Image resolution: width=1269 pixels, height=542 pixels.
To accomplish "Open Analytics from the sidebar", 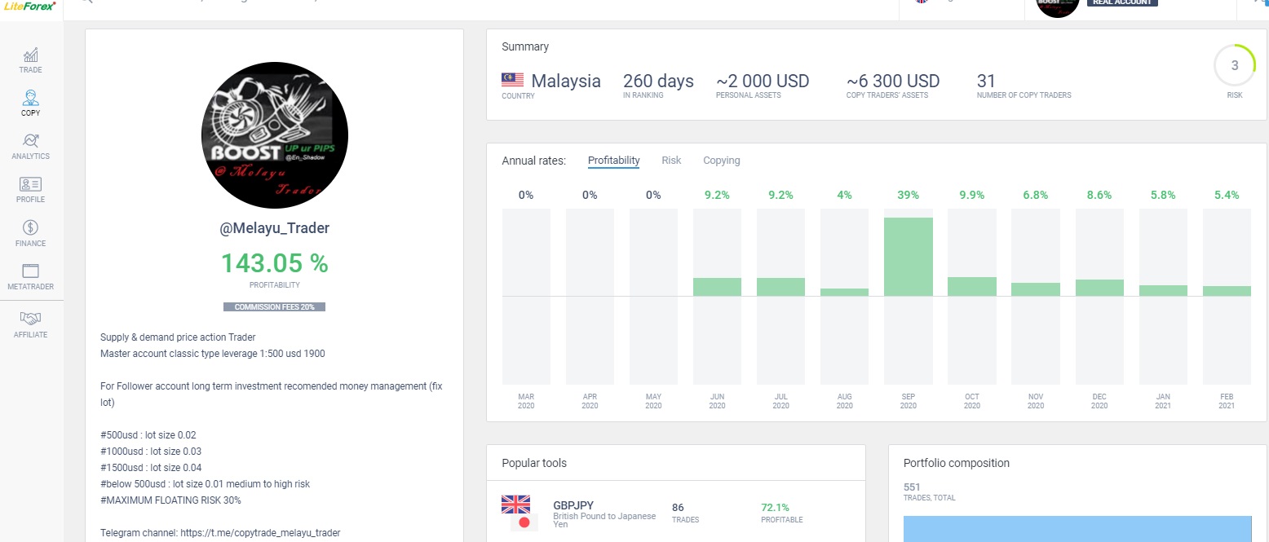I will tap(31, 148).
